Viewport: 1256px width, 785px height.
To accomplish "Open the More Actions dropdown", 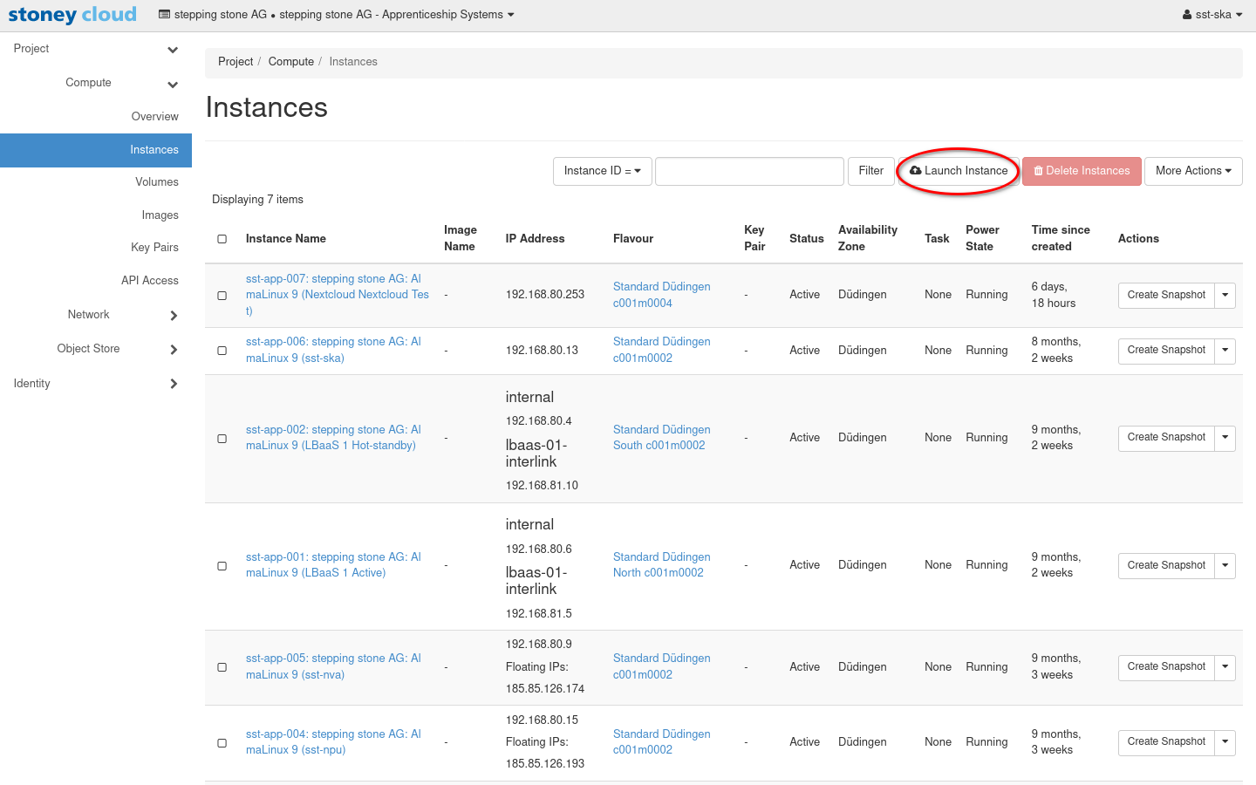I will click(1192, 171).
